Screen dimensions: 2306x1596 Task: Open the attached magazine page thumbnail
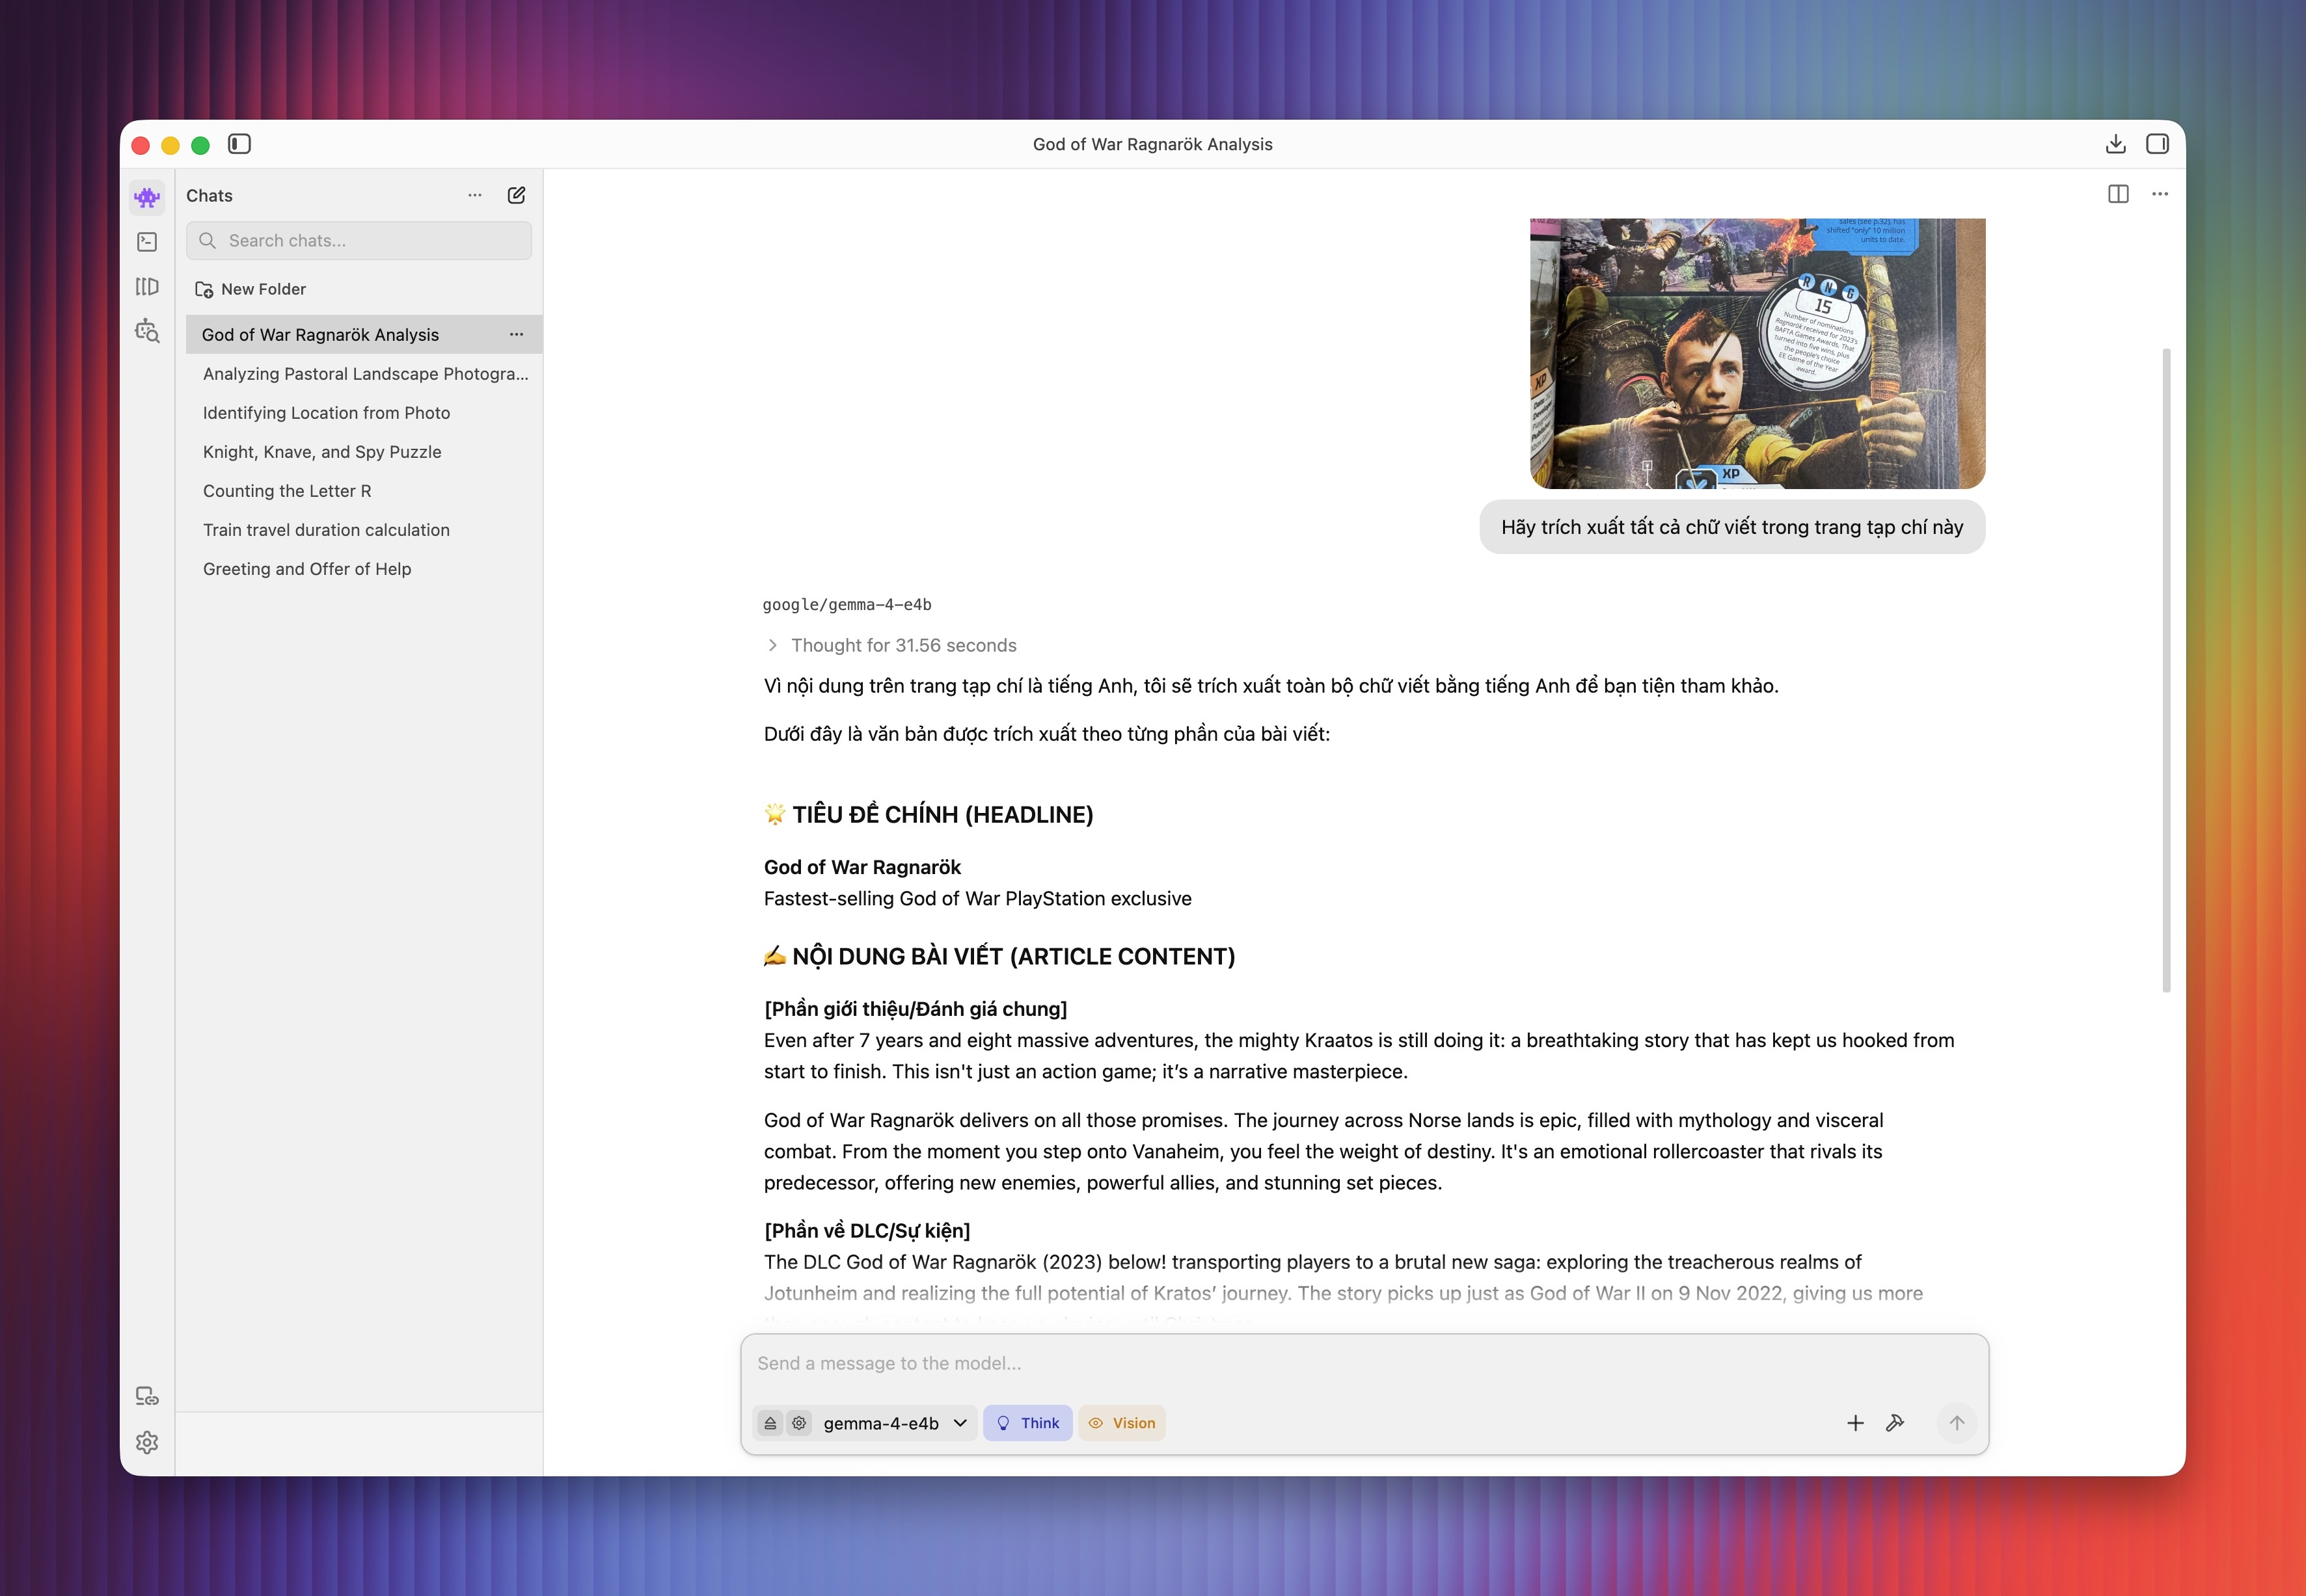[1757, 353]
